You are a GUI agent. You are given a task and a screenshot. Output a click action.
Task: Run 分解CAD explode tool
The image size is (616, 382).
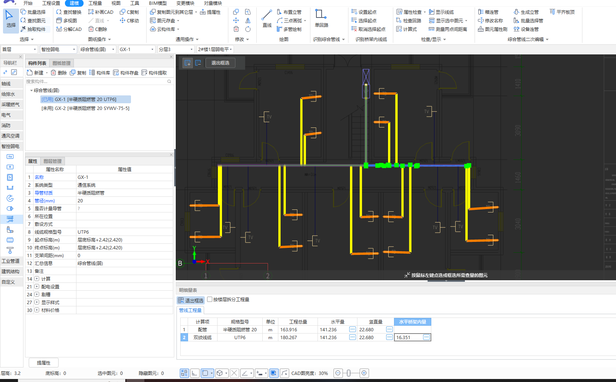point(69,29)
